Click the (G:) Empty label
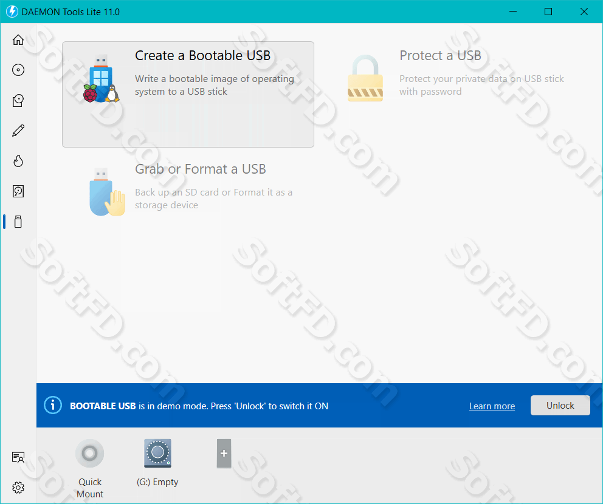 click(x=157, y=482)
